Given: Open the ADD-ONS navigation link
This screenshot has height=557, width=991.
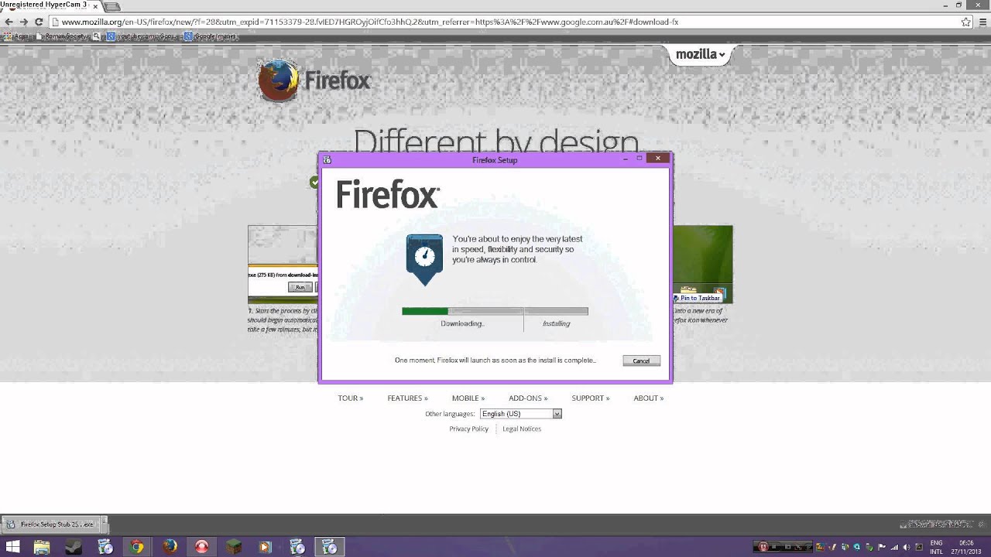Looking at the screenshot, I should tap(528, 398).
